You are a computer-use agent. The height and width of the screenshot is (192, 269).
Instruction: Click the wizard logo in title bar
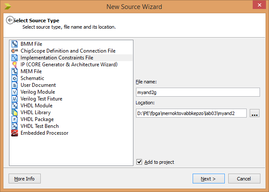8,6
